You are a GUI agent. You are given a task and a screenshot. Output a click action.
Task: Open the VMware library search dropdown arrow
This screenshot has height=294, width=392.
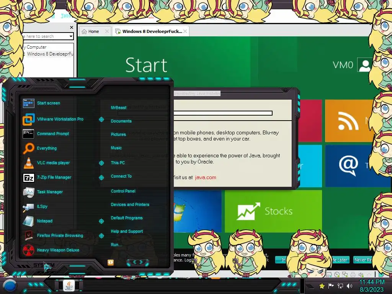[71, 36]
